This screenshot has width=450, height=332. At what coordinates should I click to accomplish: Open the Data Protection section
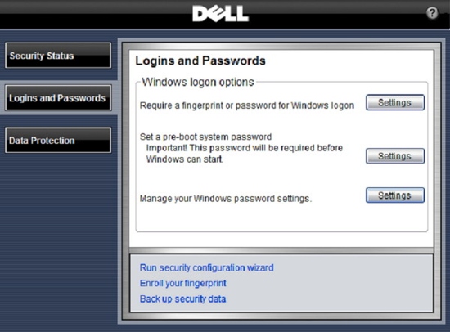58,141
